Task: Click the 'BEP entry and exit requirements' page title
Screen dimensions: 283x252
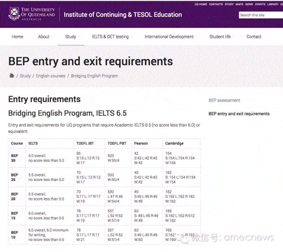Action: point(91,62)
